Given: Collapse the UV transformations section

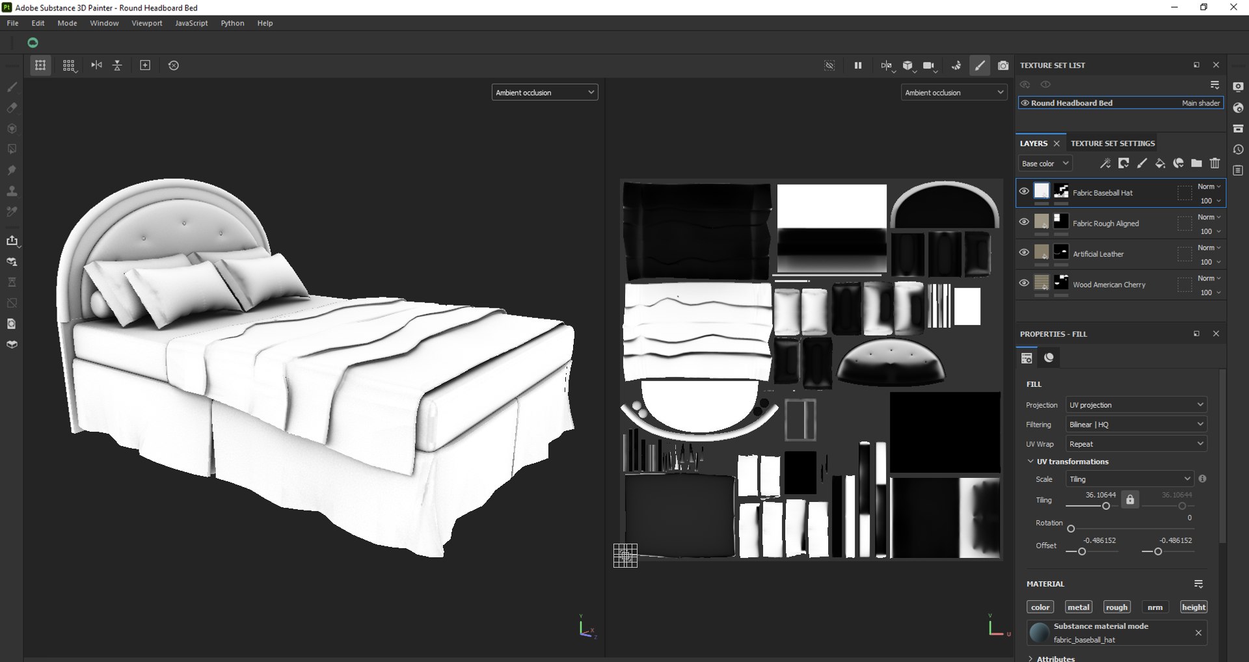Looking at the screenshot, I should tap(1030, 461).
